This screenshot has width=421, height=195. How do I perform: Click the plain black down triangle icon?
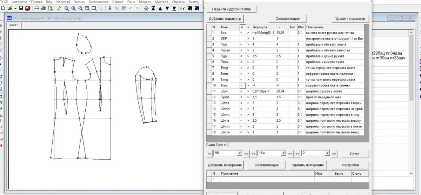click(x=167, y=8)
